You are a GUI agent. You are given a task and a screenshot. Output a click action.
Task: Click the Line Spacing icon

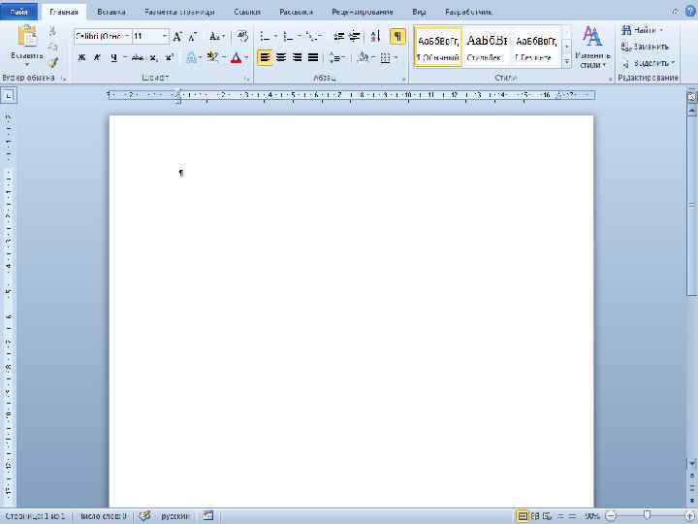click(x=333, y=57)
